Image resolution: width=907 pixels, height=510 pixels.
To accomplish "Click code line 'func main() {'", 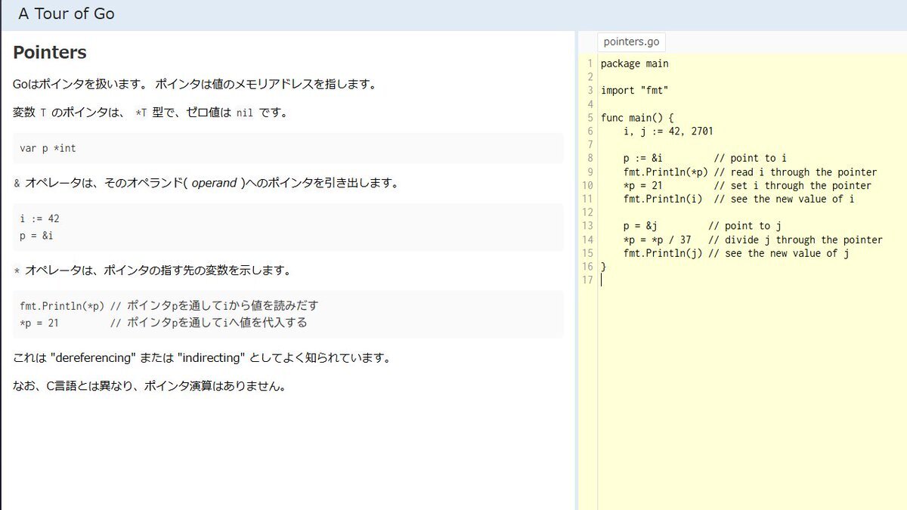I will (x=637, y=118).
